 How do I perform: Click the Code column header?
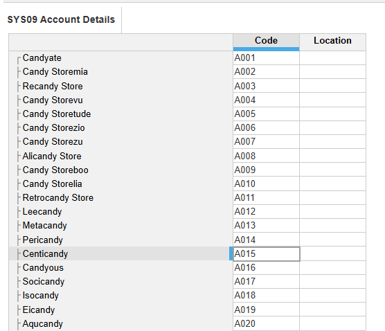[266, 42]
